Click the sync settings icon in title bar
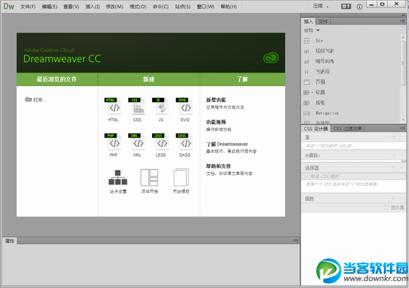The height and width of the screenshot is (288, 409). 346,7
